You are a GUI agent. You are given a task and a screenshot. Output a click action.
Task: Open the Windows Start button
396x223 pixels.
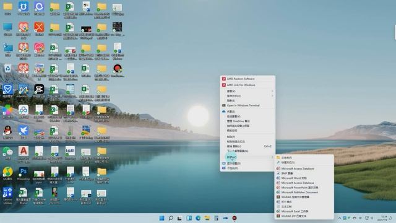tap(162, 218)
